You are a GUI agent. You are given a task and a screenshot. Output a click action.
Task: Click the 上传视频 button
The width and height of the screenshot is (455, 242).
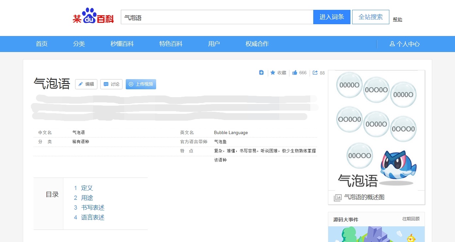click(x=141, y=84)
